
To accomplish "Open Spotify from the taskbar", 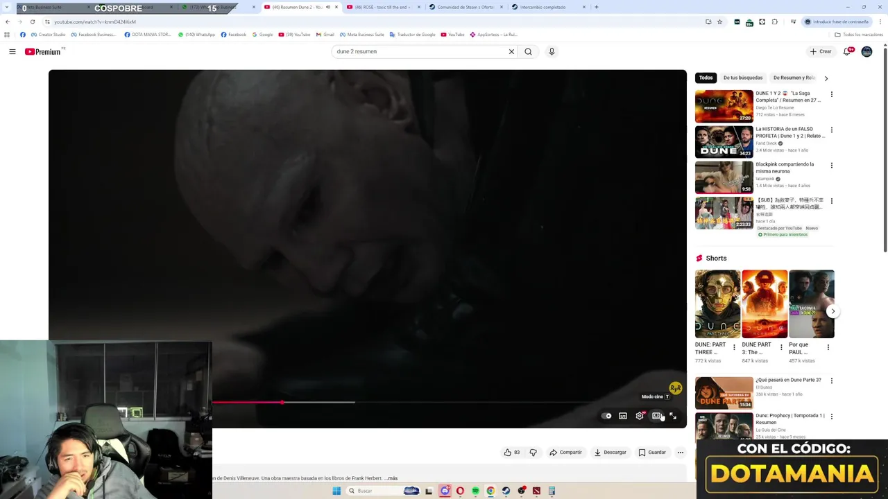I will 475,491.
